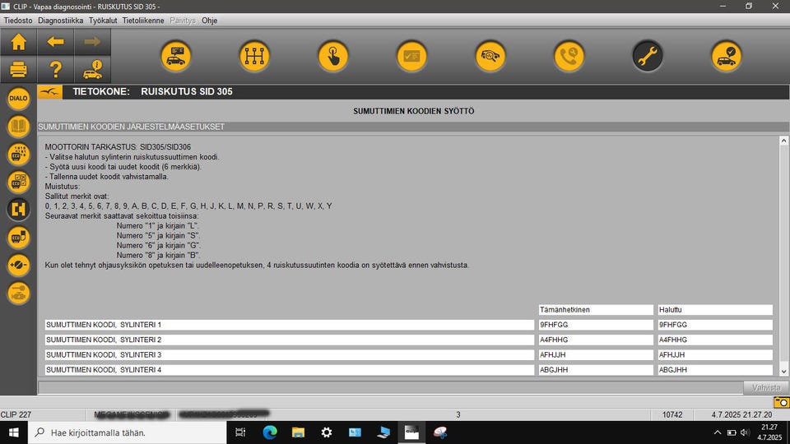Open the Ohje menu
Image resolution: width=790 pixels, height=444 pixels.
(x=210, y=21)
